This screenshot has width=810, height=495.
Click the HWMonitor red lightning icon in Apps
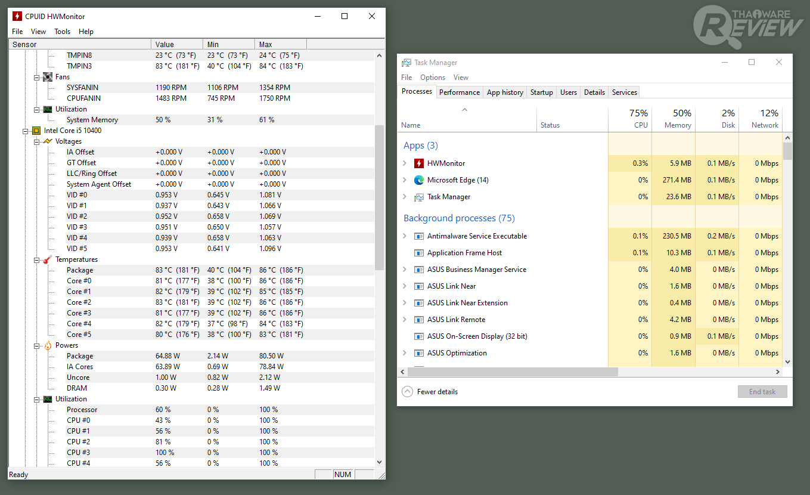tap(418, 163)
